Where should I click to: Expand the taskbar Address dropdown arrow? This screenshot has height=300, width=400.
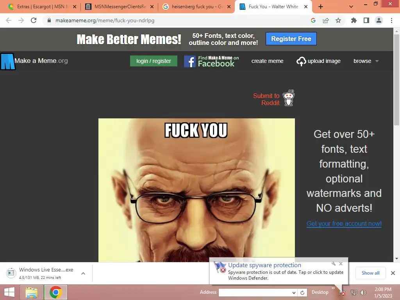[294, 293]
